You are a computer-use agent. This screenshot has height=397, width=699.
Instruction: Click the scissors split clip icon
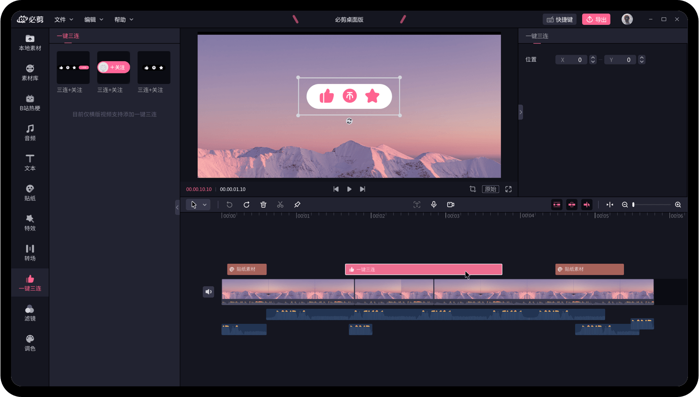coord(280,205)
